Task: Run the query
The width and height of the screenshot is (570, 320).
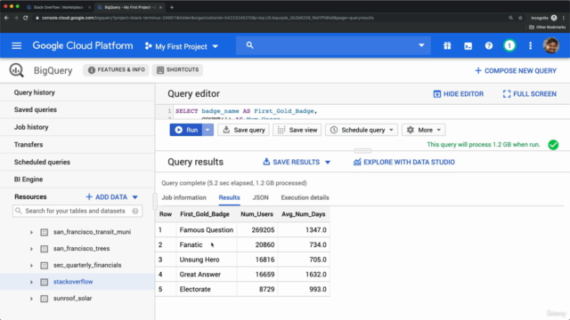Action: (186, 130)
